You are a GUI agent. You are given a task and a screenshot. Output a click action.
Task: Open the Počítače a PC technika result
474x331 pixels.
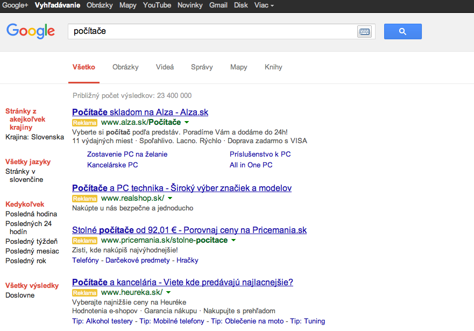point(182,188)
